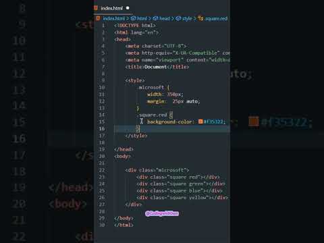Click the .microsoft selector
This screenshot has height=243, width=324.
pyautogui.click(x=151, y=87)
